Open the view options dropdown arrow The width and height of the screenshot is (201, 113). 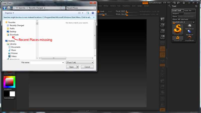point(83,13)
